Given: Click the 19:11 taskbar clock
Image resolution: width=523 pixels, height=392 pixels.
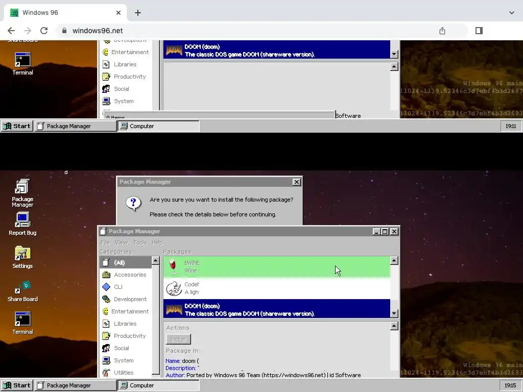Looking at the screenshot, I should click(510, 126).
